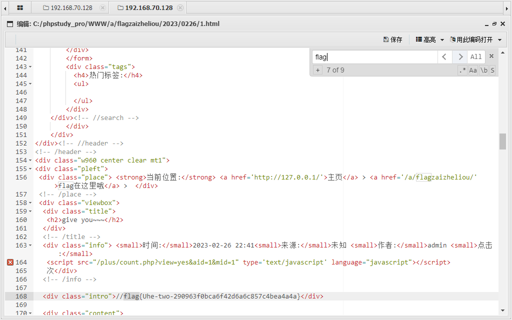Click line number 168 in gutter
The width and height of the screenshot is (512, 320).
pos(21,296)
